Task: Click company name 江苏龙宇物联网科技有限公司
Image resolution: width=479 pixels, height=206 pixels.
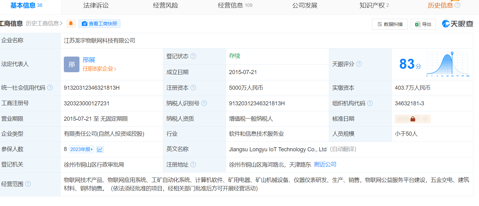Action: click(99, 41)
